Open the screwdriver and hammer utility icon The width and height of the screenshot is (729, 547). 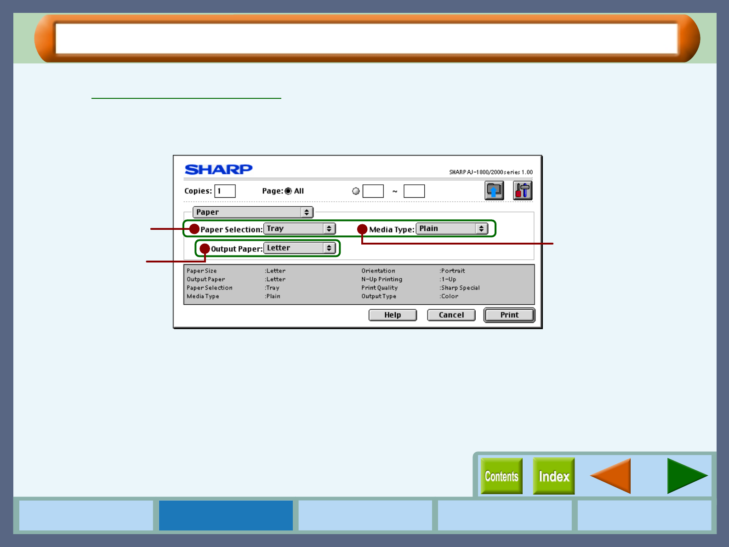[x=523, y=191]
